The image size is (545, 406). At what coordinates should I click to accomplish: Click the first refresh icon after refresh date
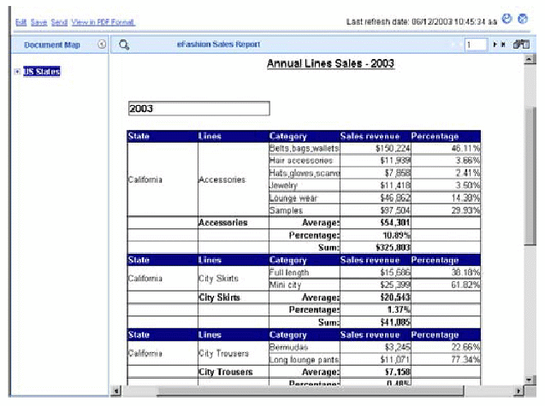[507, 19]
